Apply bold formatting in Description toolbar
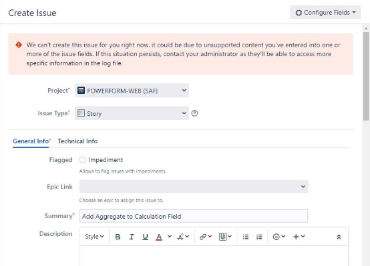This screenshot has width=370, height=266. (x=118, y=237)
